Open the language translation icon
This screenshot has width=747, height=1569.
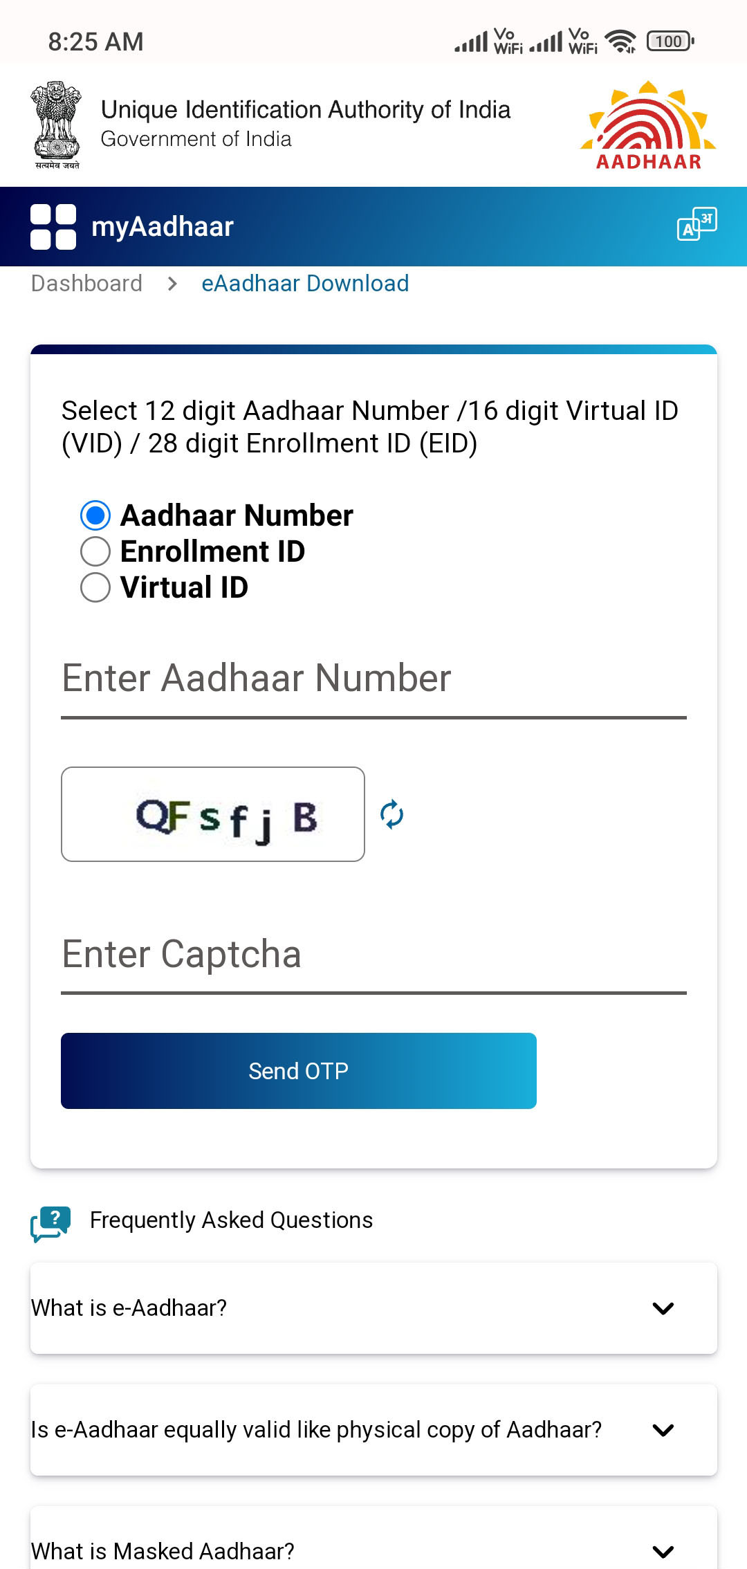(697, 224)
